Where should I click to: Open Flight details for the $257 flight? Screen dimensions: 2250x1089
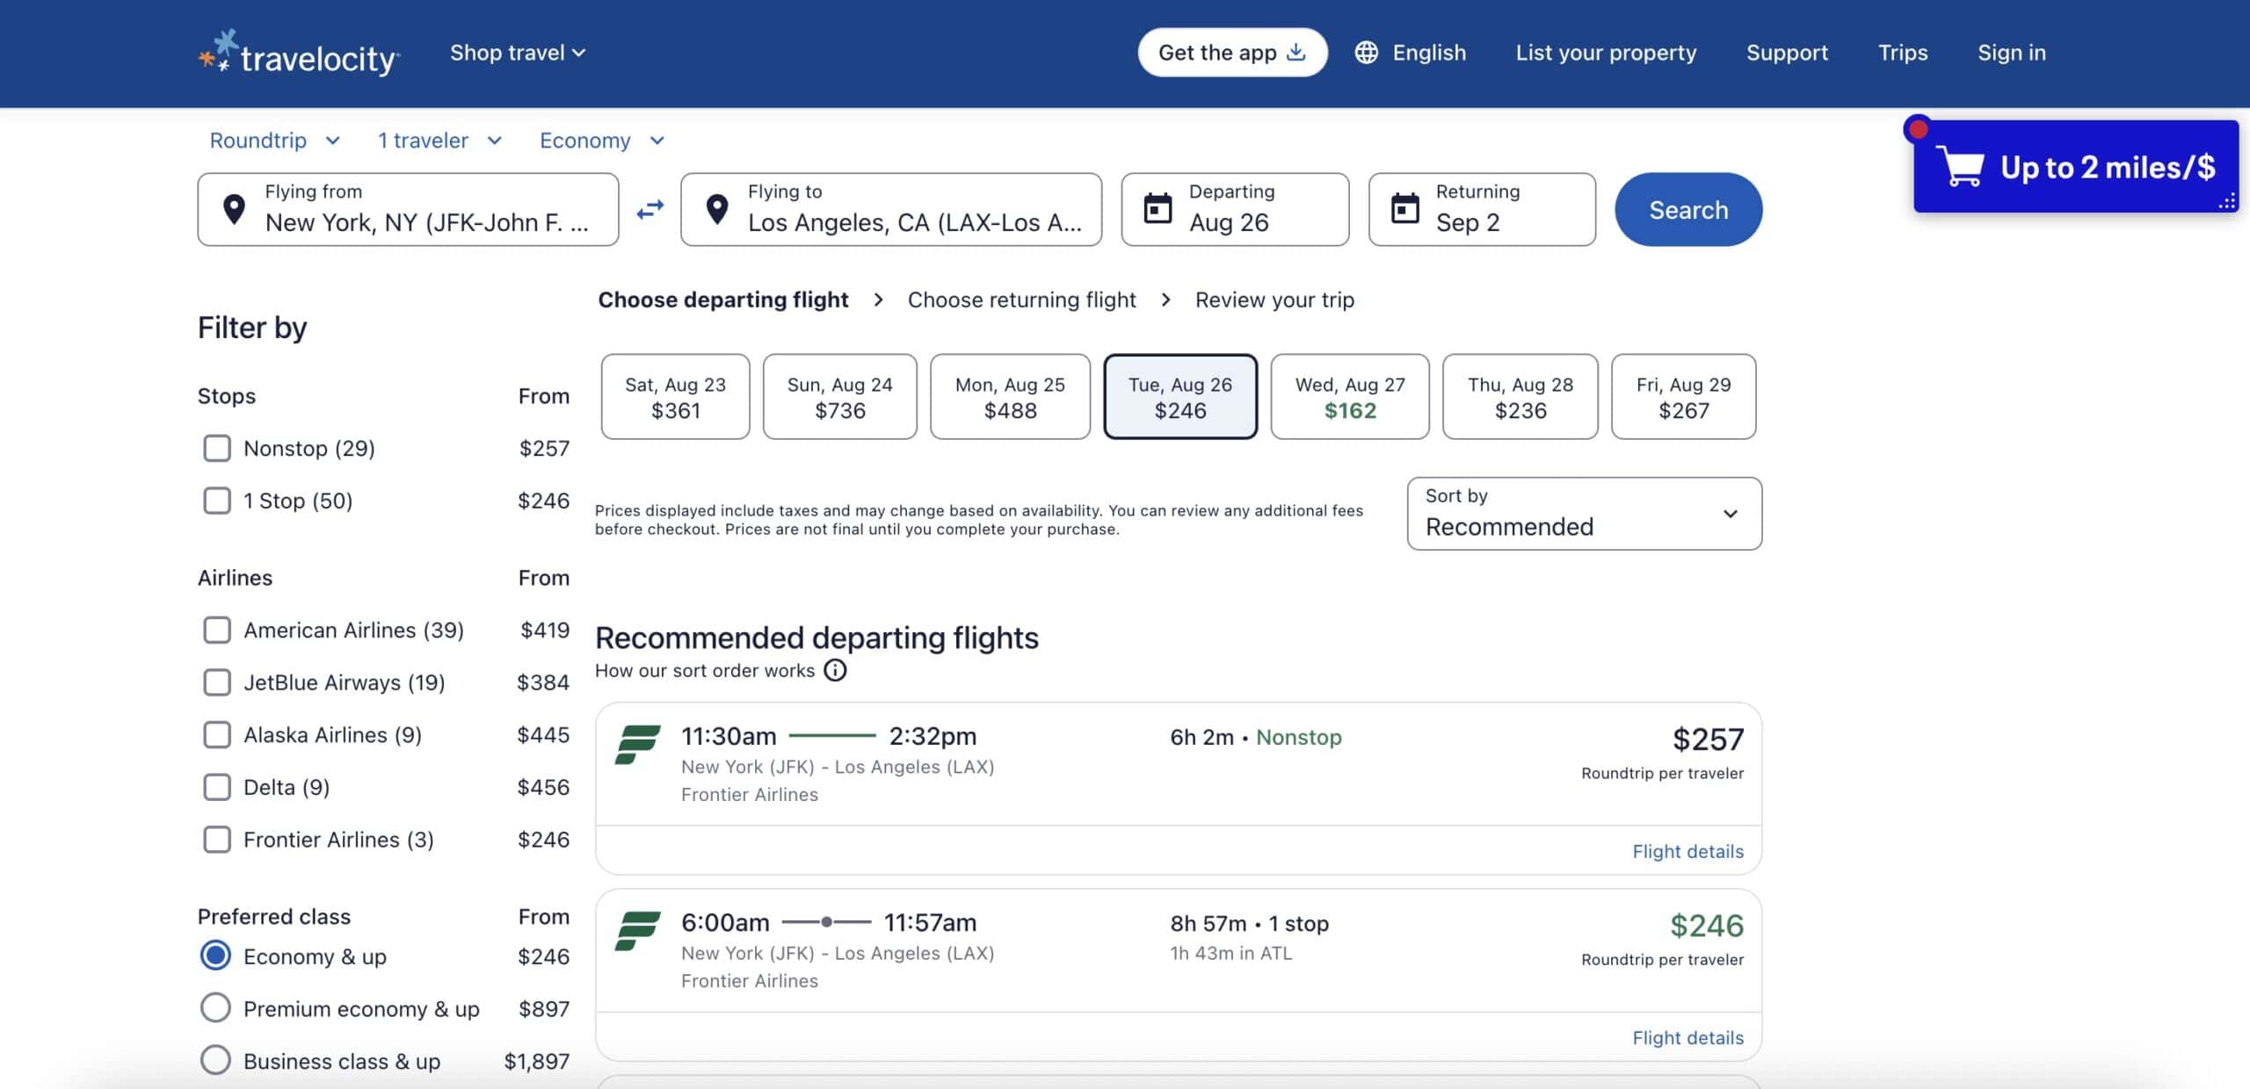pos(1687,851)
